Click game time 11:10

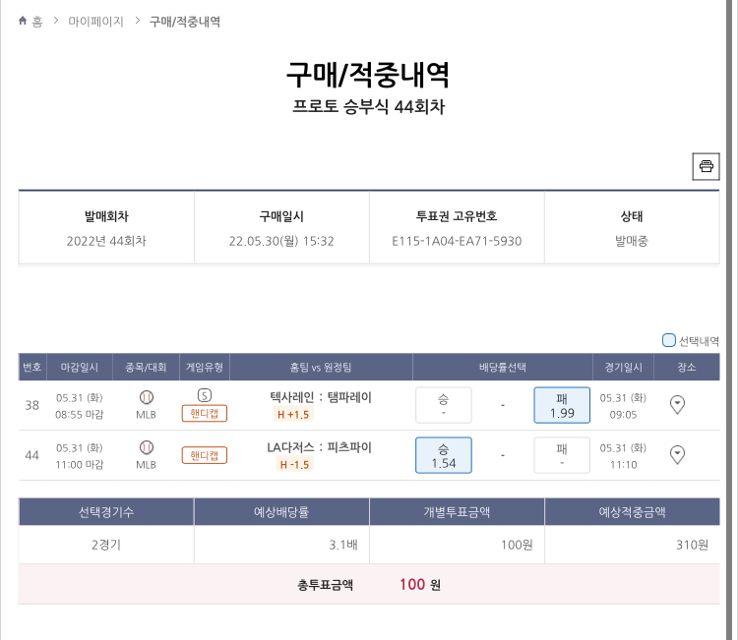click(x=623, y=465)
